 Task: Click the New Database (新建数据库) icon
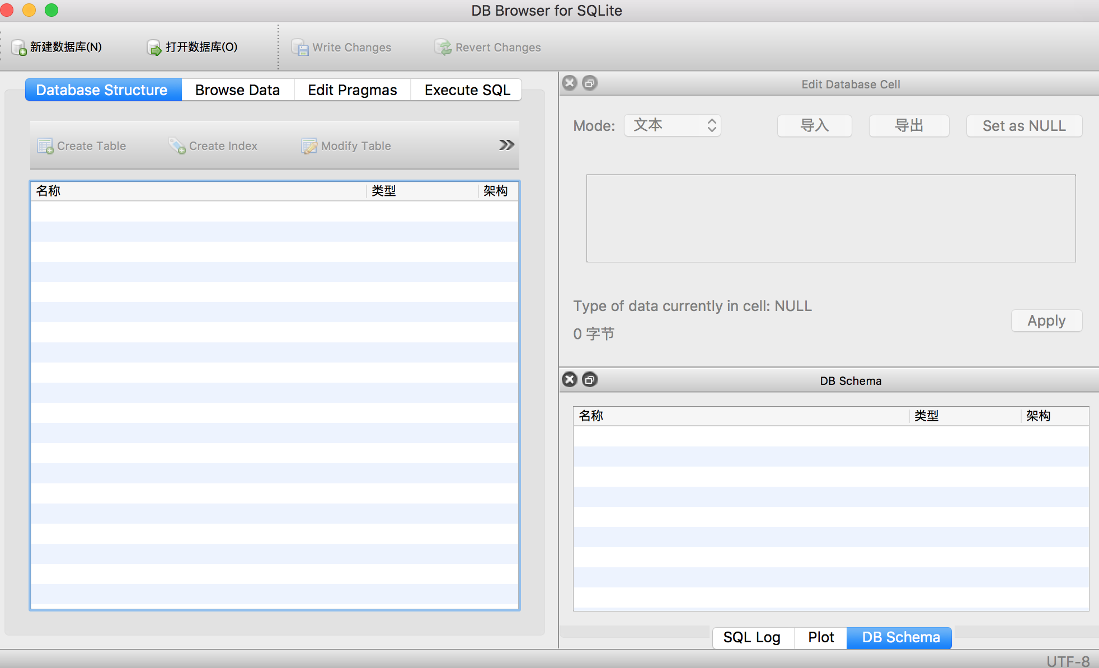tap(20, 48)
